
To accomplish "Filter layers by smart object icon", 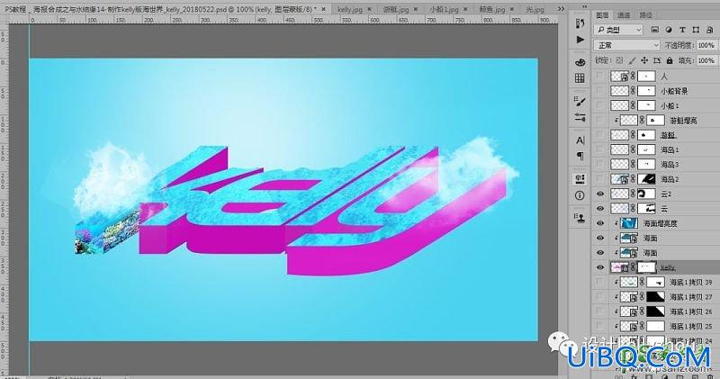I will 710,30.
